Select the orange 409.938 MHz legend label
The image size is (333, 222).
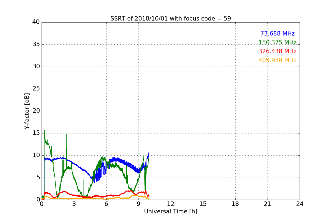[277, 60]
